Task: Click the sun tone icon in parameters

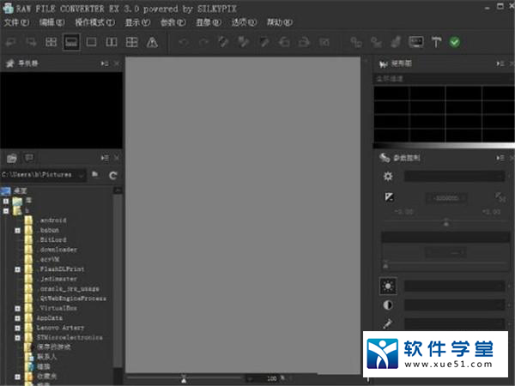Action: click(x=388, y=286)
